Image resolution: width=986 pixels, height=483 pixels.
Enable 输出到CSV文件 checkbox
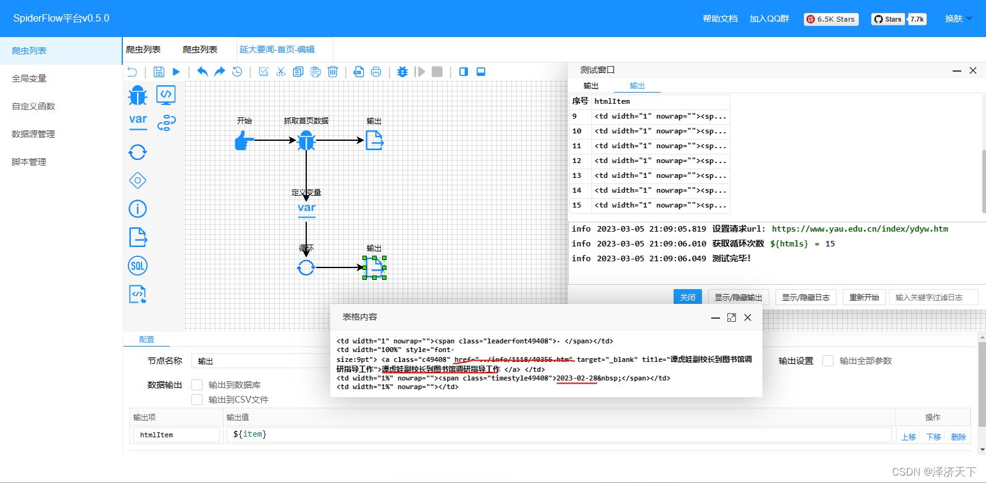pyautogui.click(x=197, y=400)
